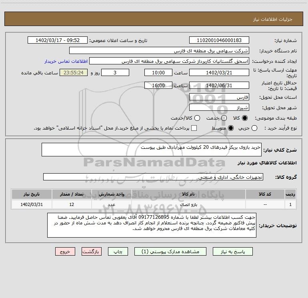Click the unit cell عدد
This screenshot has height=298, width=308.
tap(111, 205)
